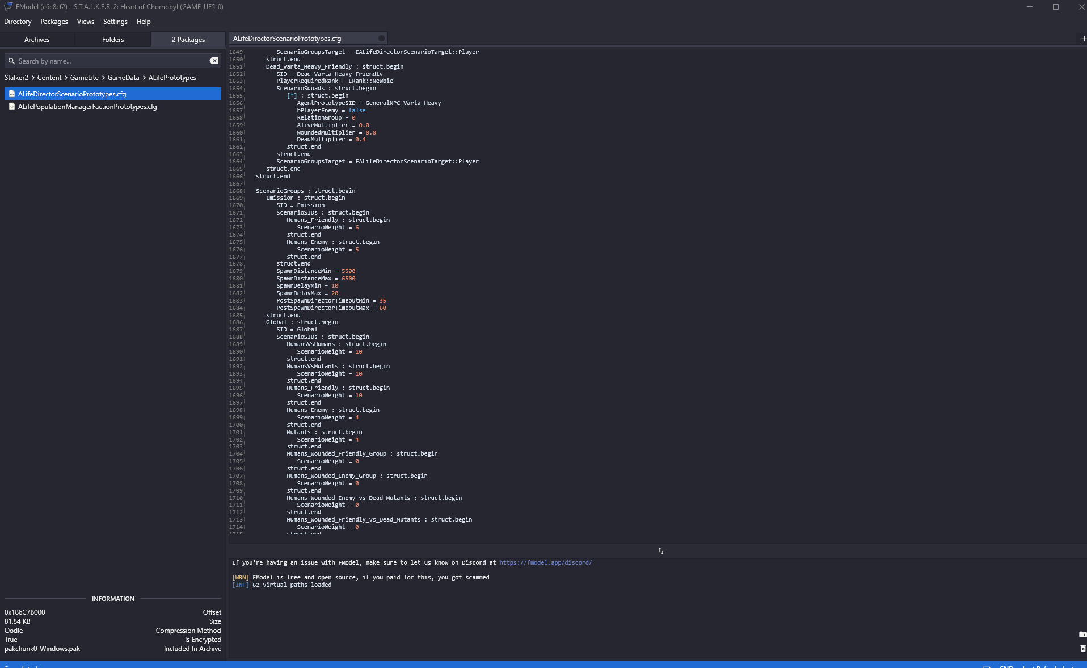Click file icon of ALifeDirectorScenarioPrototypes.cfg
1087x668 pixels.
(x=11, y=94)
